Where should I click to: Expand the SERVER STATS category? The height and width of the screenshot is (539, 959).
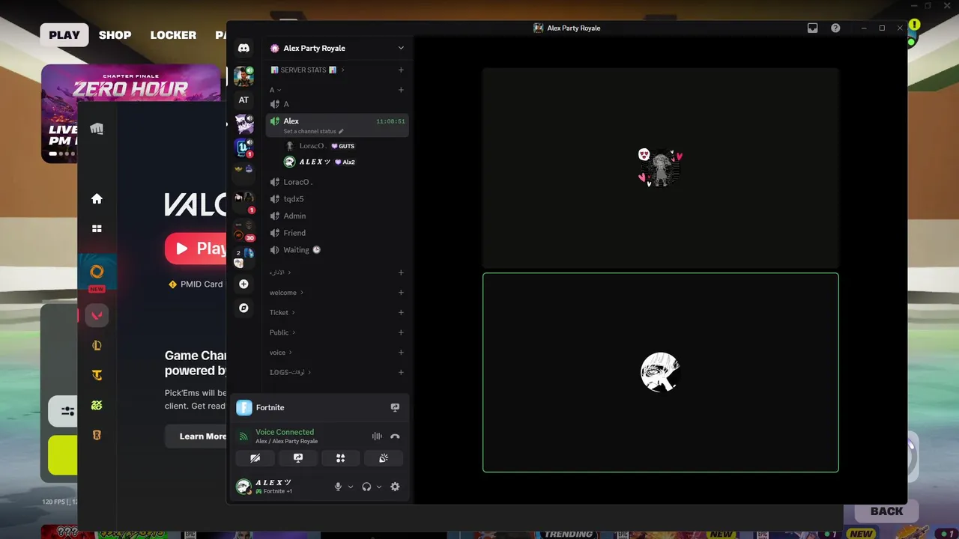[x=307, y=70]
